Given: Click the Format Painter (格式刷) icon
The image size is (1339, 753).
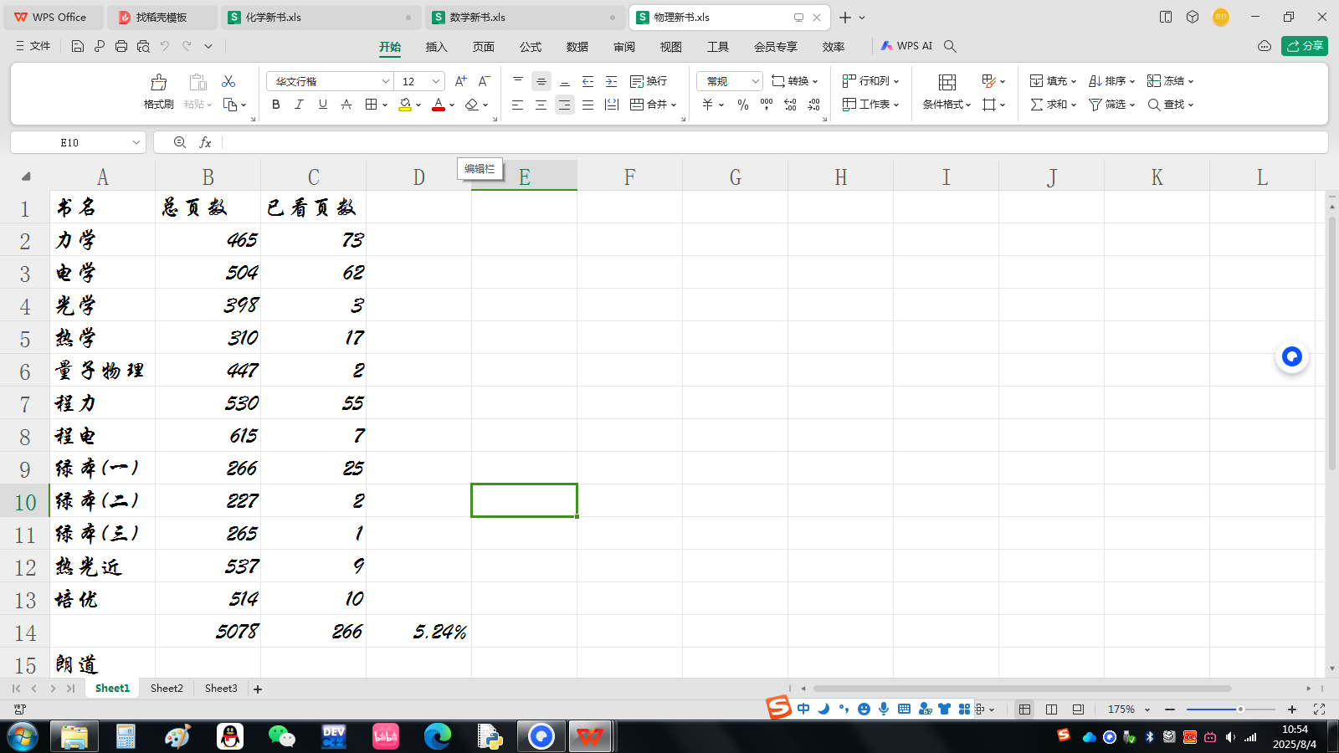Looking at the screenshot, I should 158,82.
